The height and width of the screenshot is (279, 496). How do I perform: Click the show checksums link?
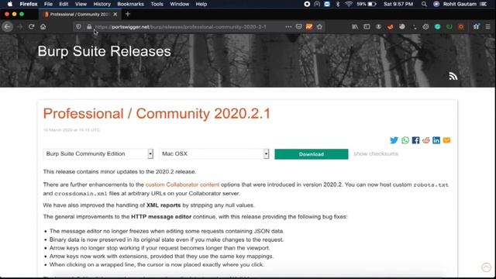click(376, 153)
